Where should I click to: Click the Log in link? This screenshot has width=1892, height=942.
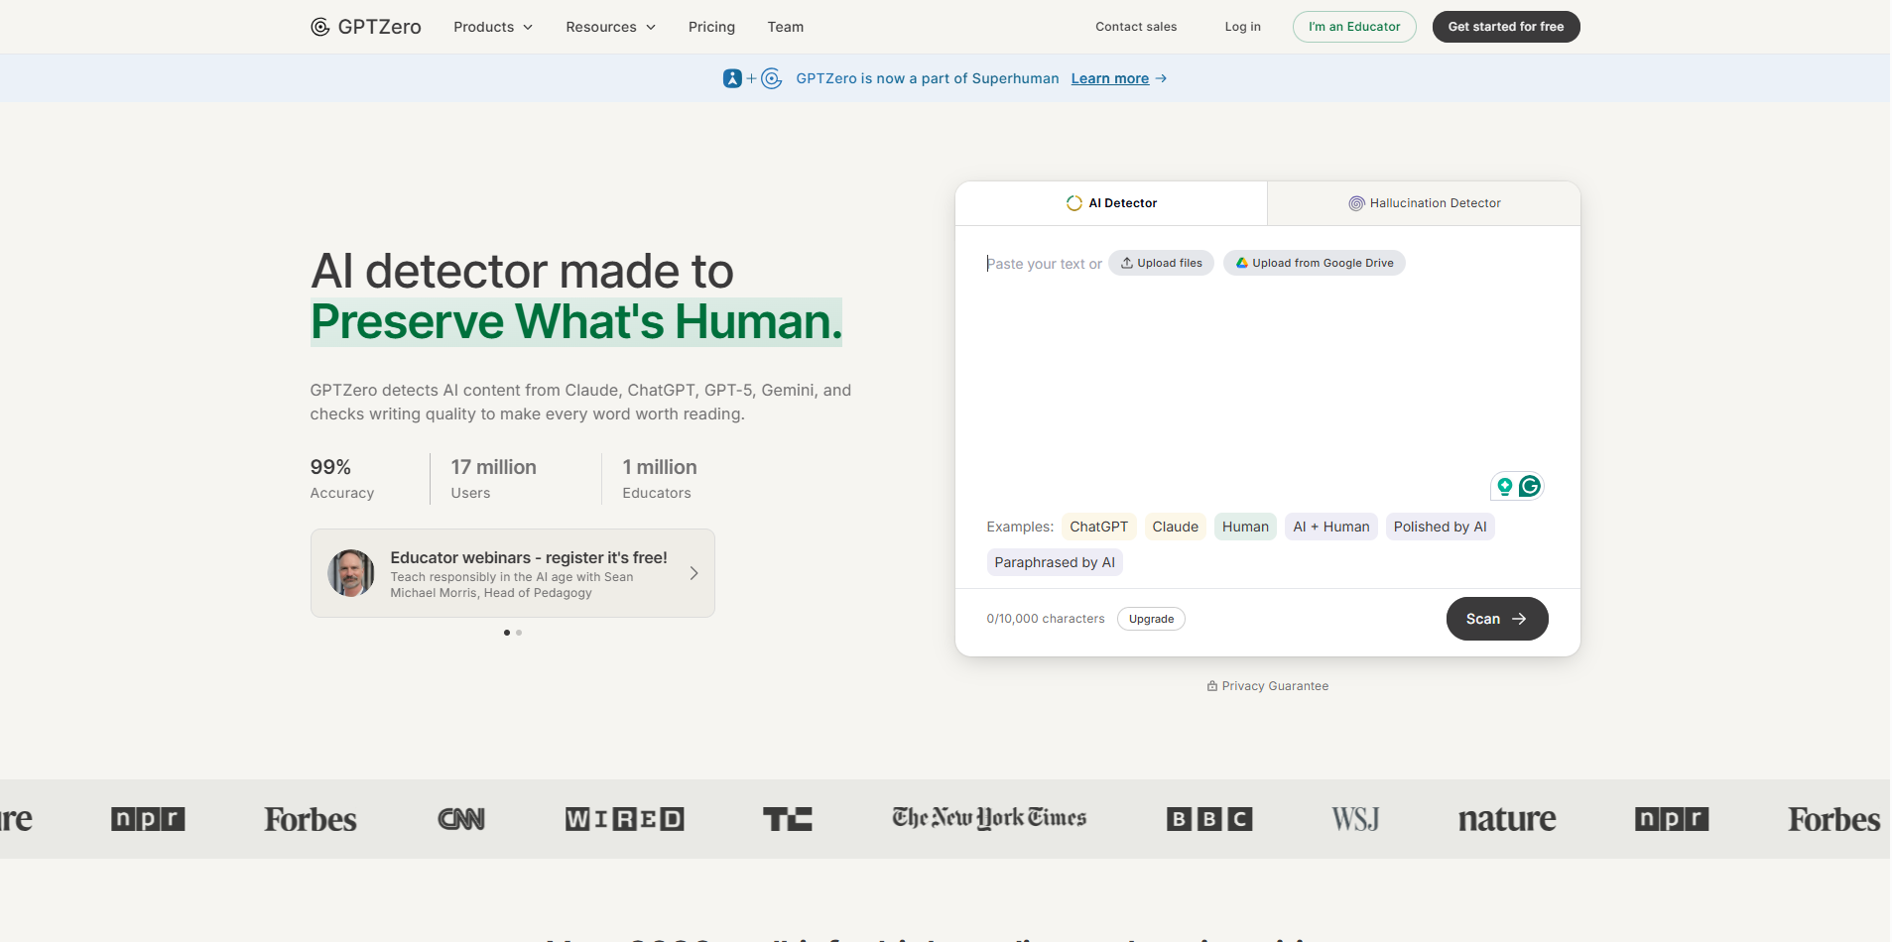1242,27
